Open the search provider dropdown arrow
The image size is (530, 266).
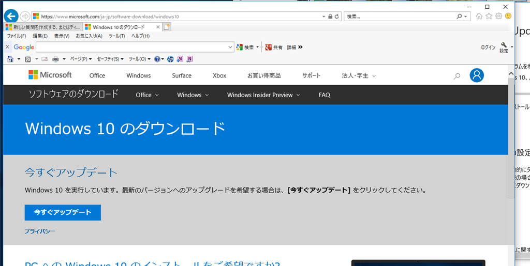[466, 16]
